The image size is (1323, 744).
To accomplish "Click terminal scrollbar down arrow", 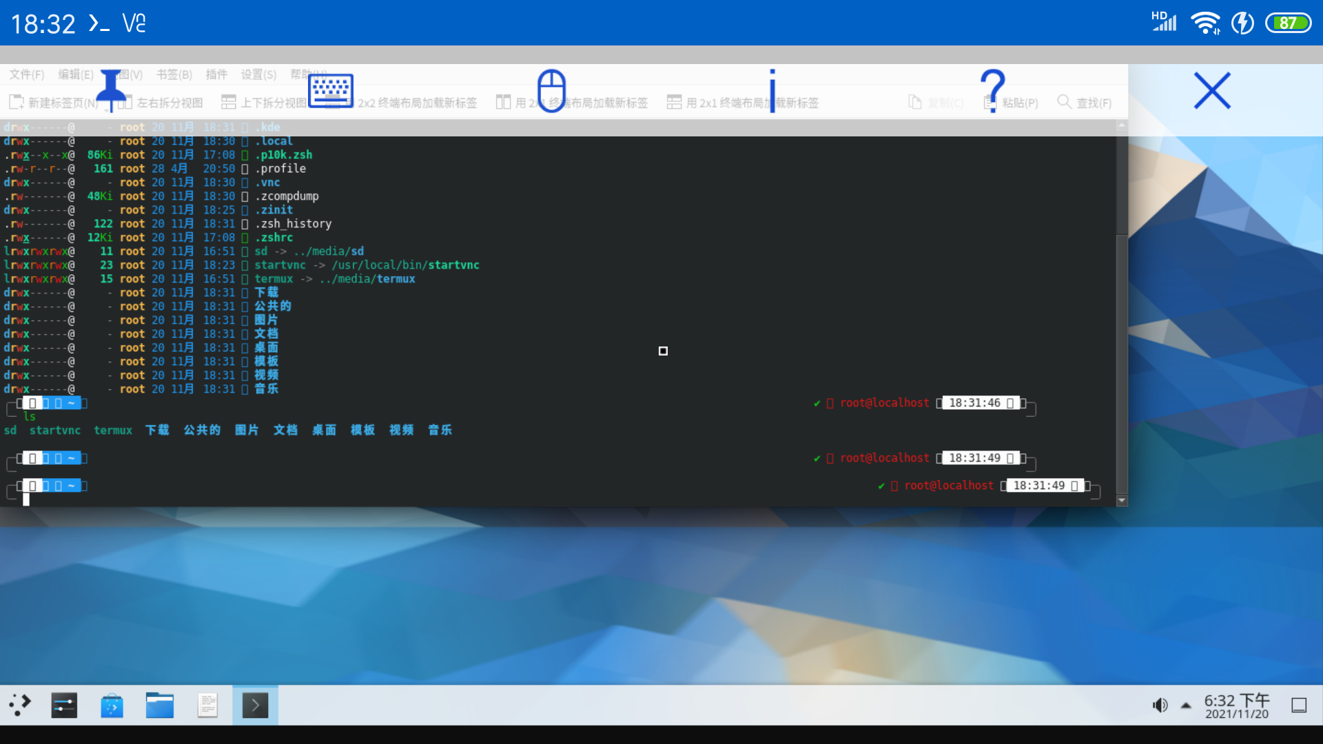I will [x=1122, y=501].
